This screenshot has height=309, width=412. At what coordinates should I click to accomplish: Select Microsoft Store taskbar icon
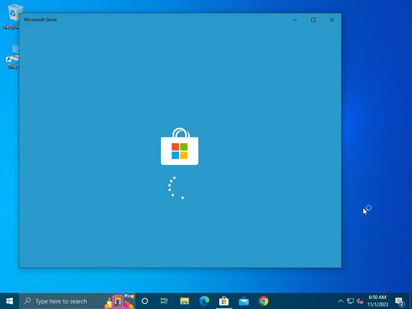click(224, 301)
